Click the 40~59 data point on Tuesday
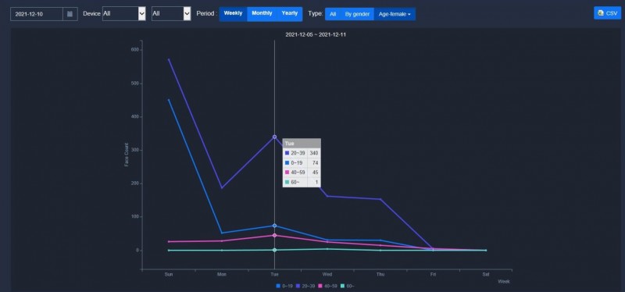The height and width of the screenshot is (292, 625). pos(275,235)
